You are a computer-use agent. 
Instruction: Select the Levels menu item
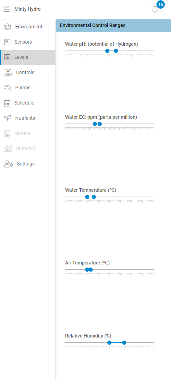point(28,57)
